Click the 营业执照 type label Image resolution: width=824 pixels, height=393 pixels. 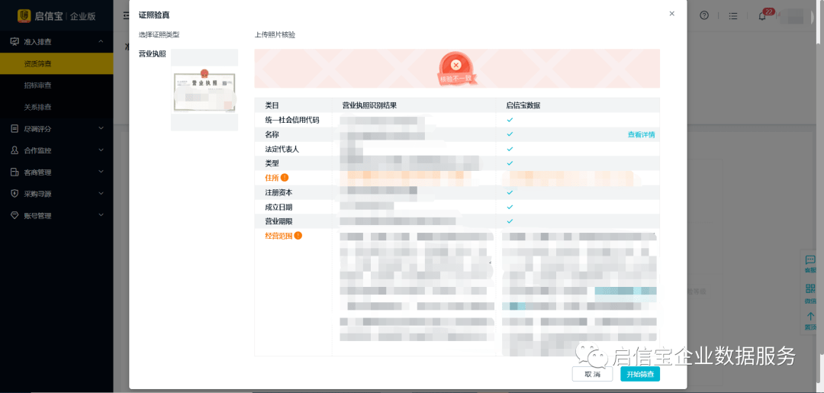153,54
